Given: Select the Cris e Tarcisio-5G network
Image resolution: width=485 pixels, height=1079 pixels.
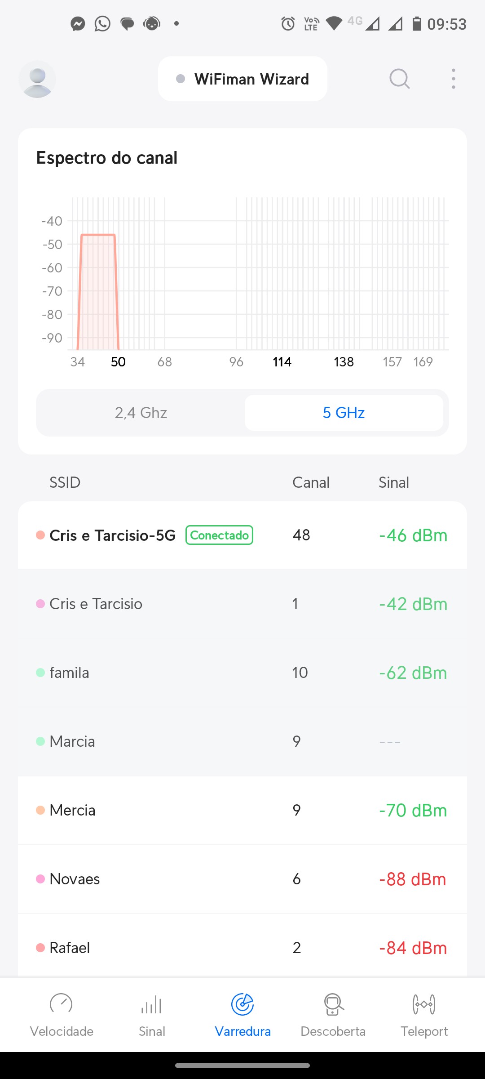Looking at the screenshot, I should pos(112,535).
